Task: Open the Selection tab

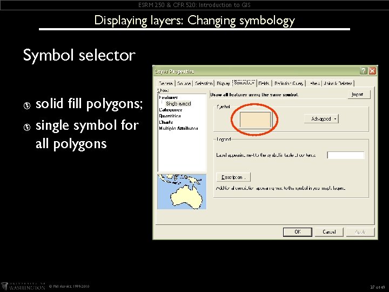Action: point(204,83)
